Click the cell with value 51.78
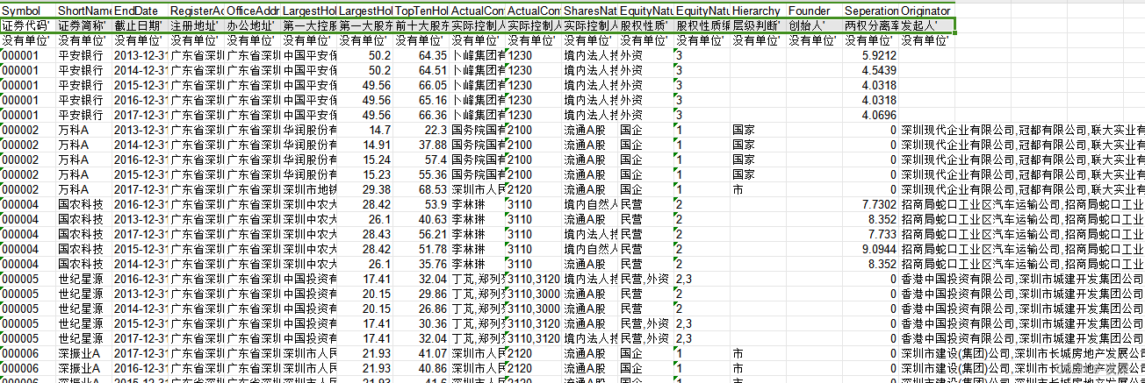The width and height of the screenshot is (1145, 383). pos(421,248)
